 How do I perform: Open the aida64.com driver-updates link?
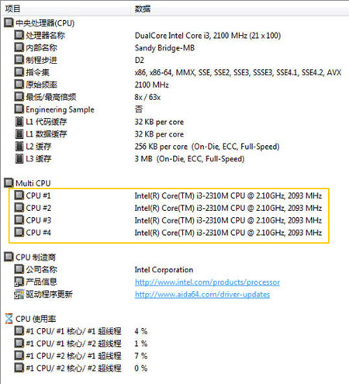(x=202, y=294)
